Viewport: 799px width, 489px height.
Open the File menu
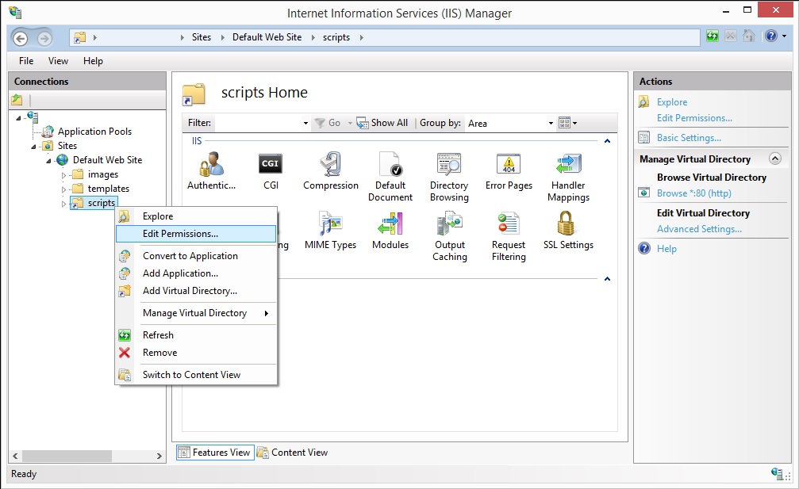click(x=26, y=60)
